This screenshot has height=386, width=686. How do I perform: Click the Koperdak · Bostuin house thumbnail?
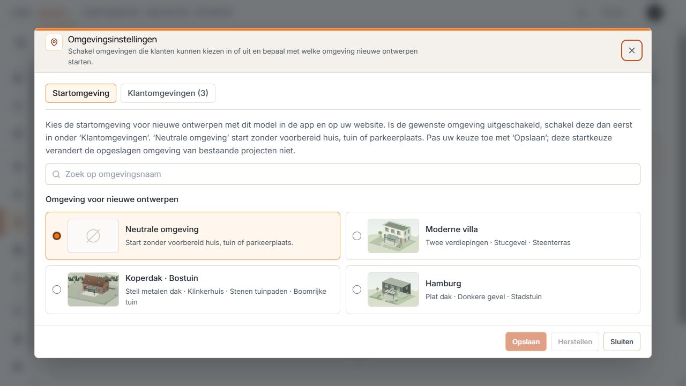coord(93,289)
